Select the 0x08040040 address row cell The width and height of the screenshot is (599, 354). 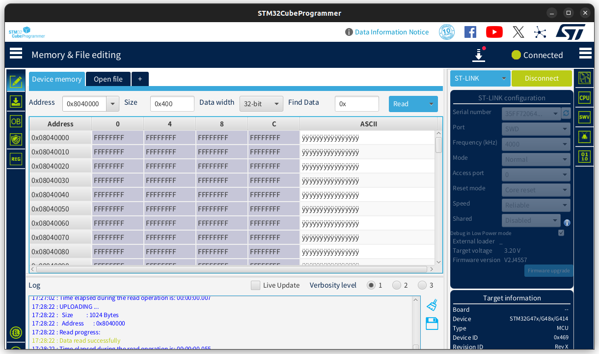coord(60,195)
